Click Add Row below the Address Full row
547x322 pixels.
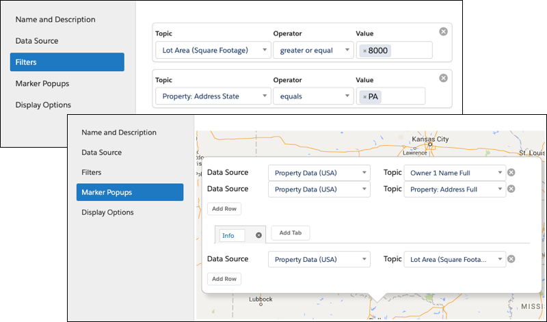tap(224, 209)
